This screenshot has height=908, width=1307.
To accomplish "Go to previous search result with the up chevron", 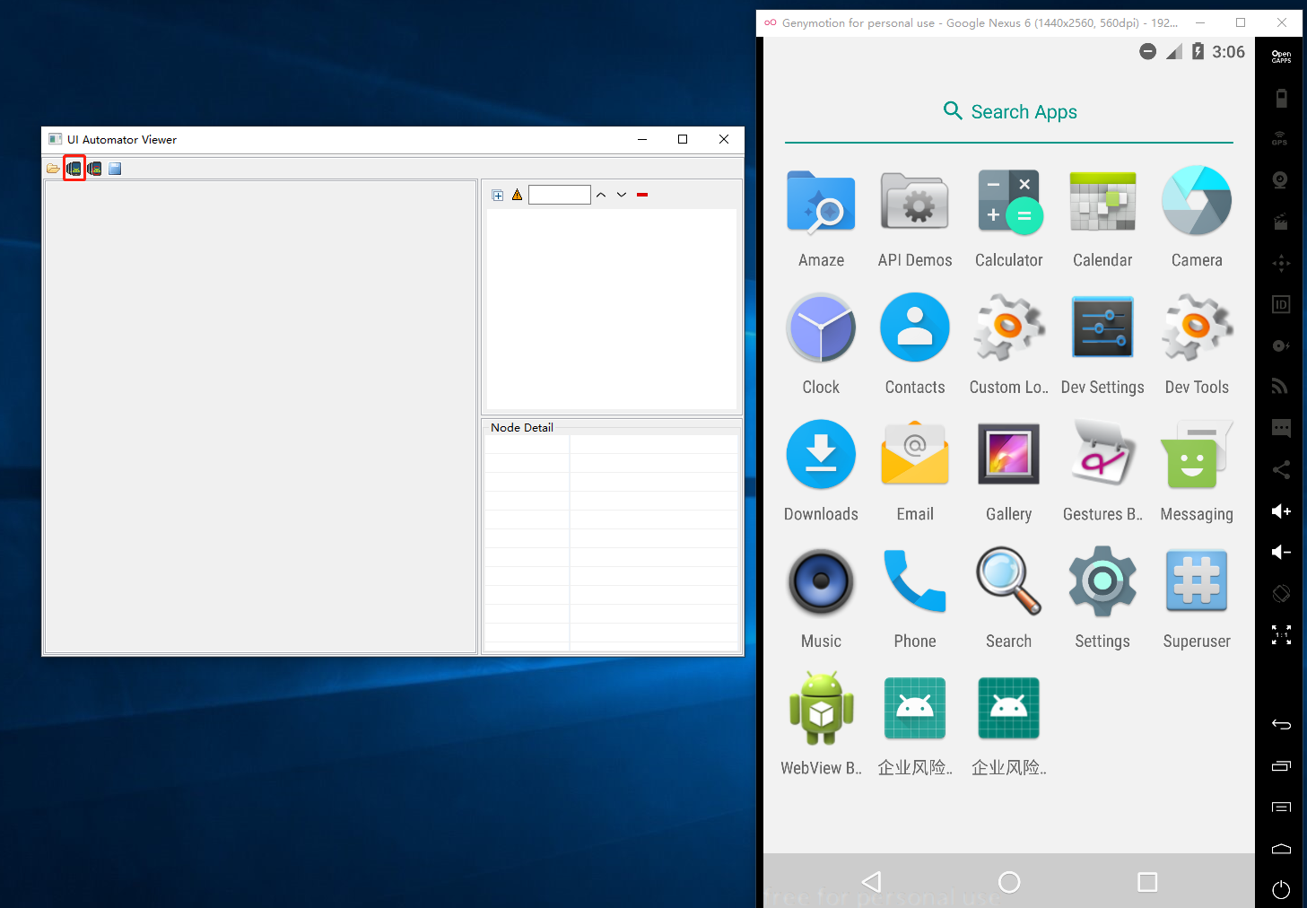I will [x=601, y=195].
